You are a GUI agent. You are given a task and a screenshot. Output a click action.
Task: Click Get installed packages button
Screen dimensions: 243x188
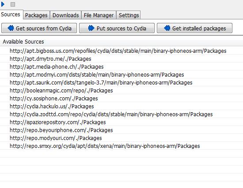[195, 28]
